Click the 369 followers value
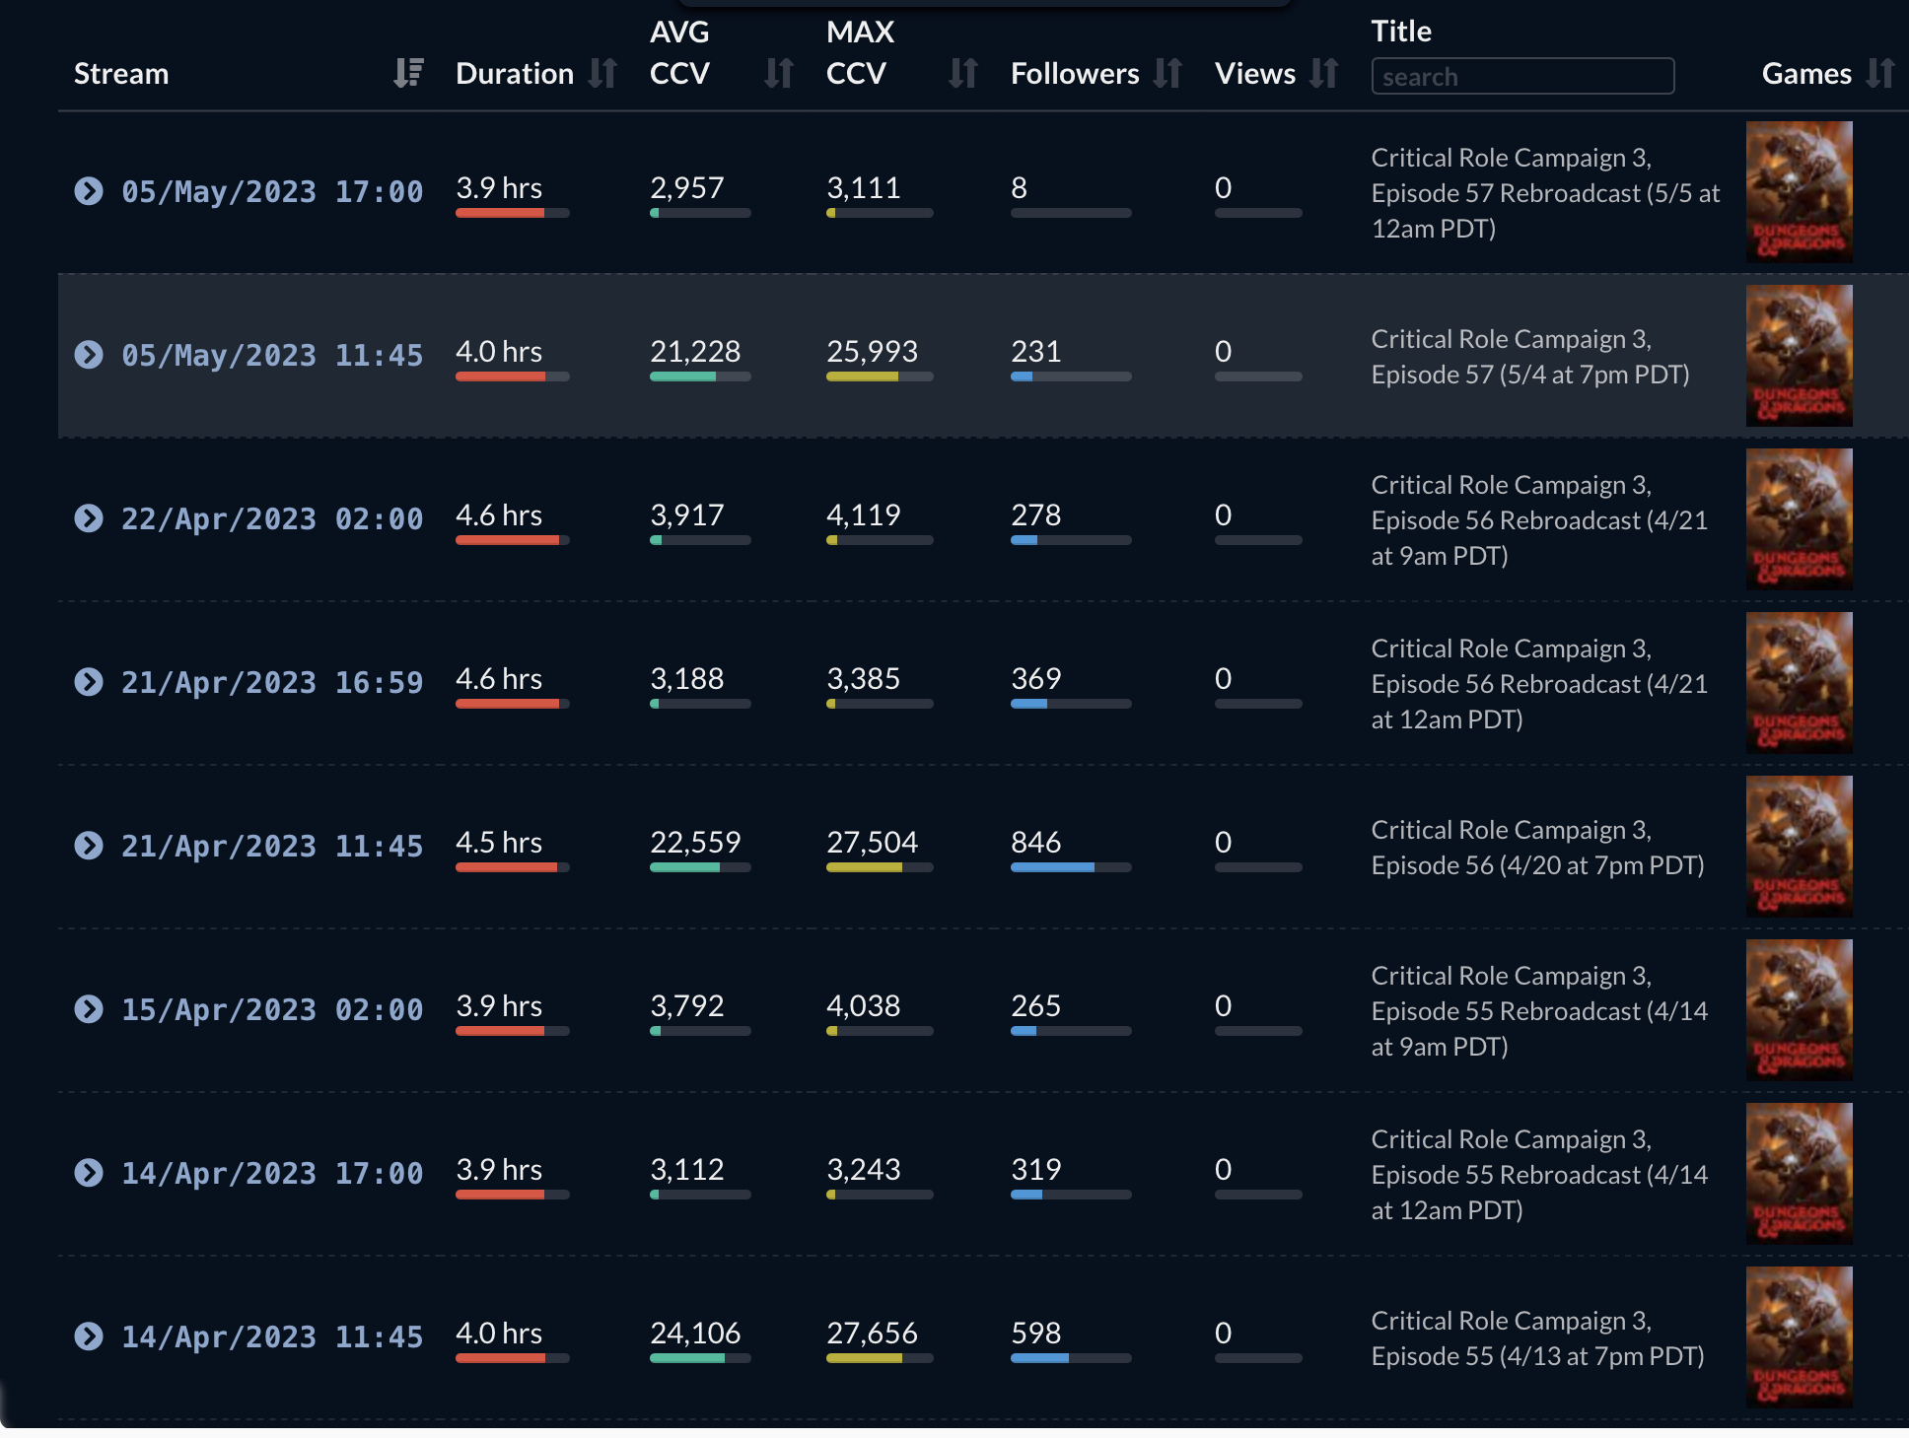The height and width of the screenshot is (1438, 1909). [x=1035, y=678]
